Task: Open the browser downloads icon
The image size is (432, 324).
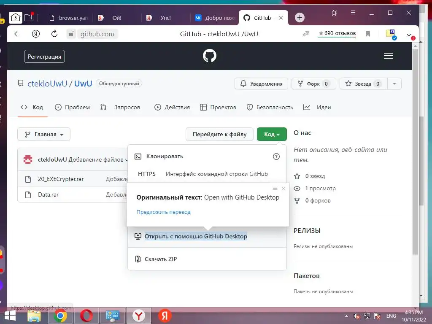Action: (x=409, y=35)
